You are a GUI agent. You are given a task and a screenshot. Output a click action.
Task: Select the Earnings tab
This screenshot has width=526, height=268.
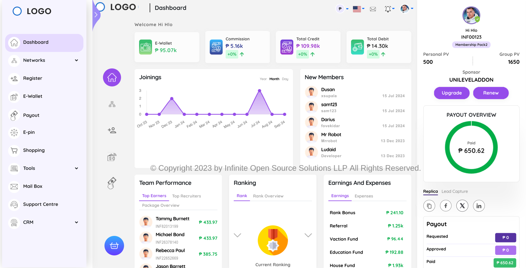click(x=340, y=196)
